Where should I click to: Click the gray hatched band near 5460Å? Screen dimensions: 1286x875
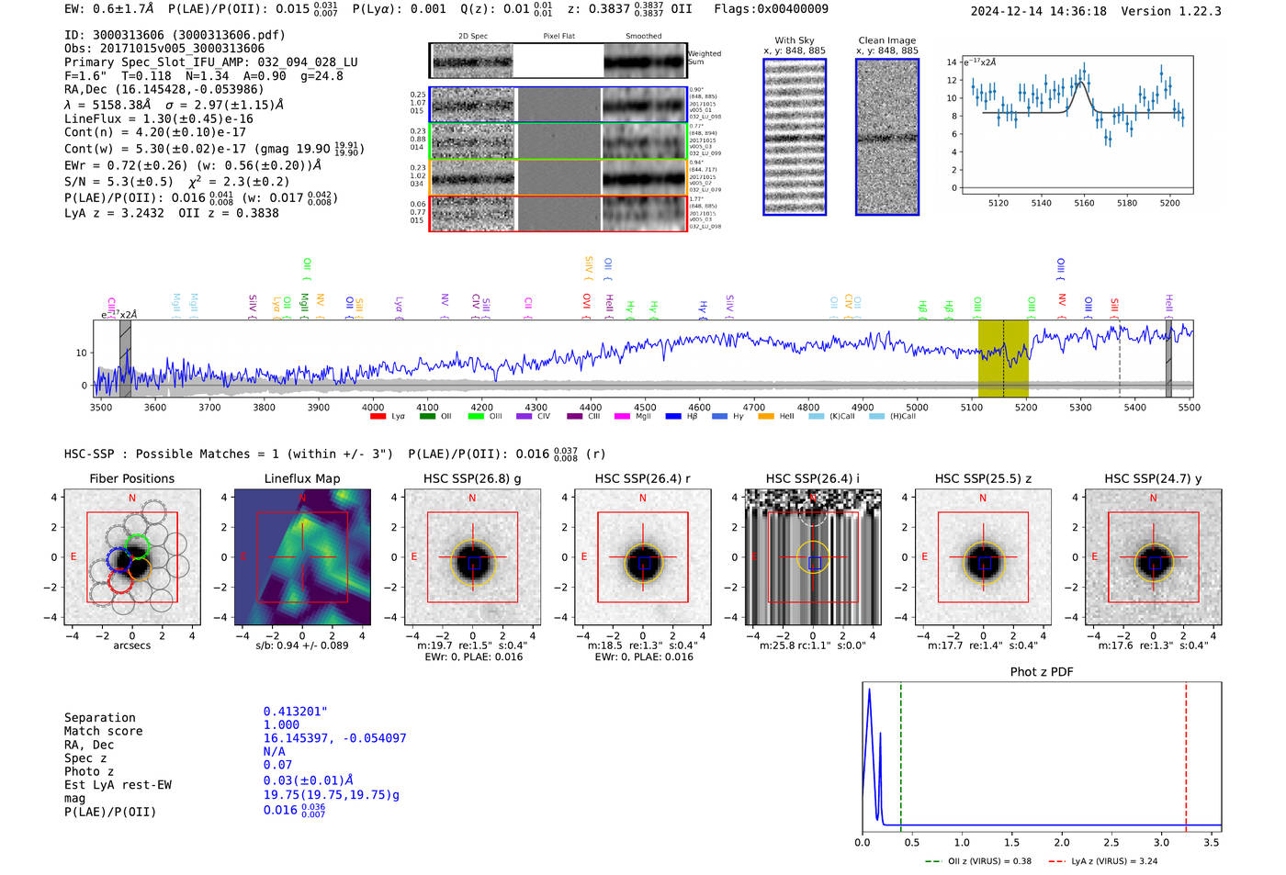click(1168, 359)
